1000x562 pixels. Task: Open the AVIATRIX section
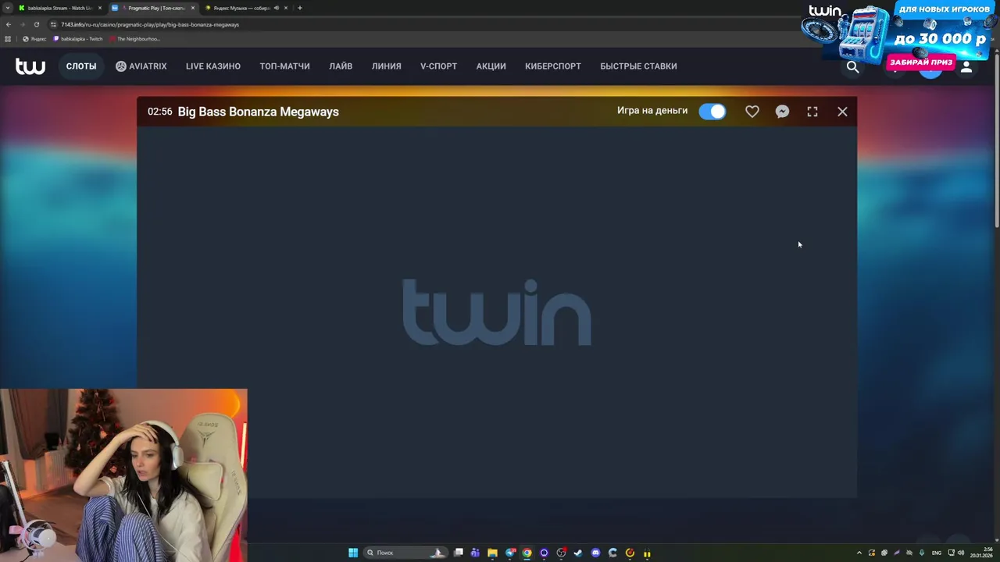[x=141, y=66]
